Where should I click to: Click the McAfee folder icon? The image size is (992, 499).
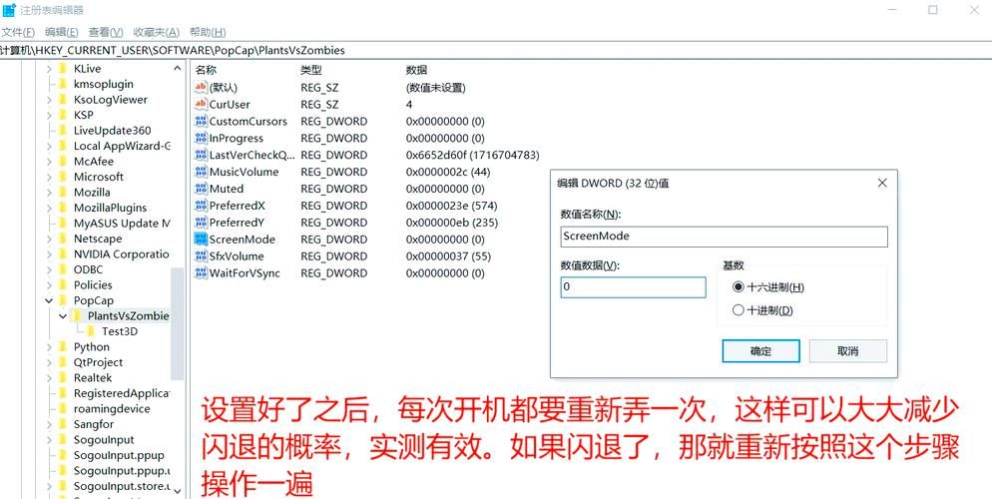(x=62, y=162)
